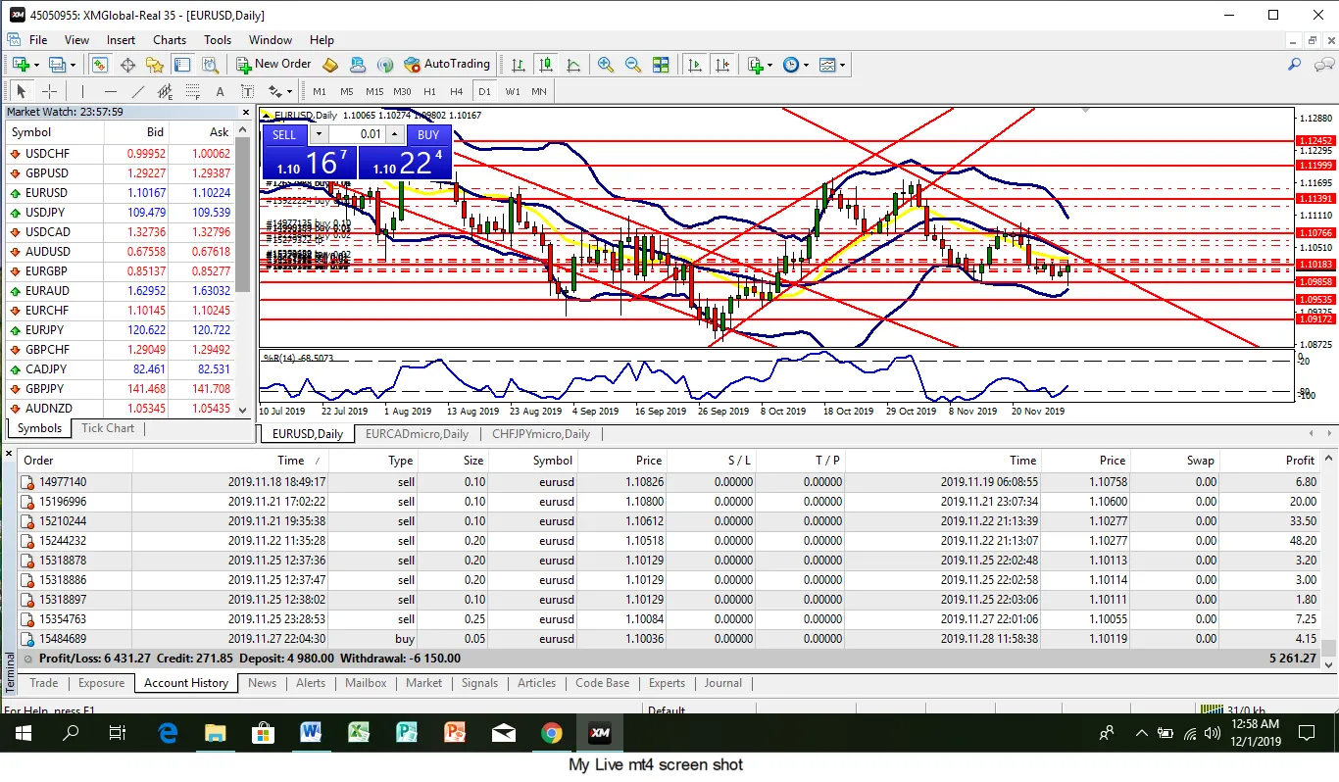
Task: Expand the Indicators dropdown arrow
Action: coord(770,65)
